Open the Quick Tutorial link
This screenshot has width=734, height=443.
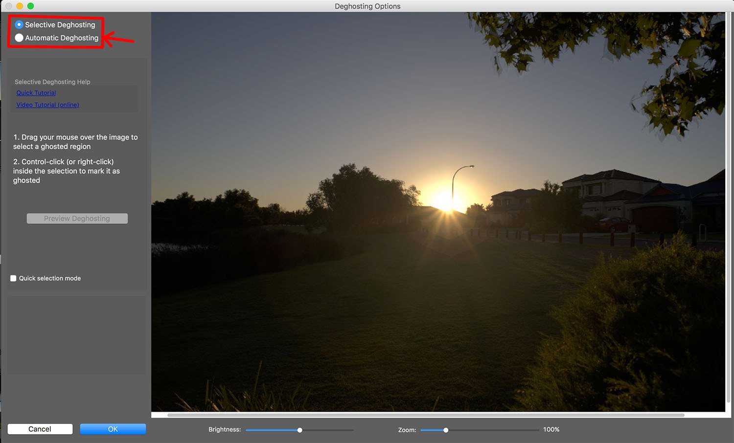point(36,92)
